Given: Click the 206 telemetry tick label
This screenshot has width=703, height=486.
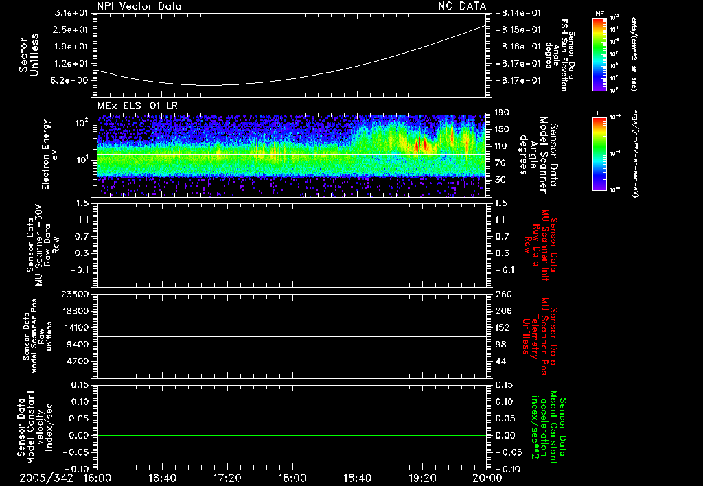Looking at the screenshot, I should (x=503, y=311).
